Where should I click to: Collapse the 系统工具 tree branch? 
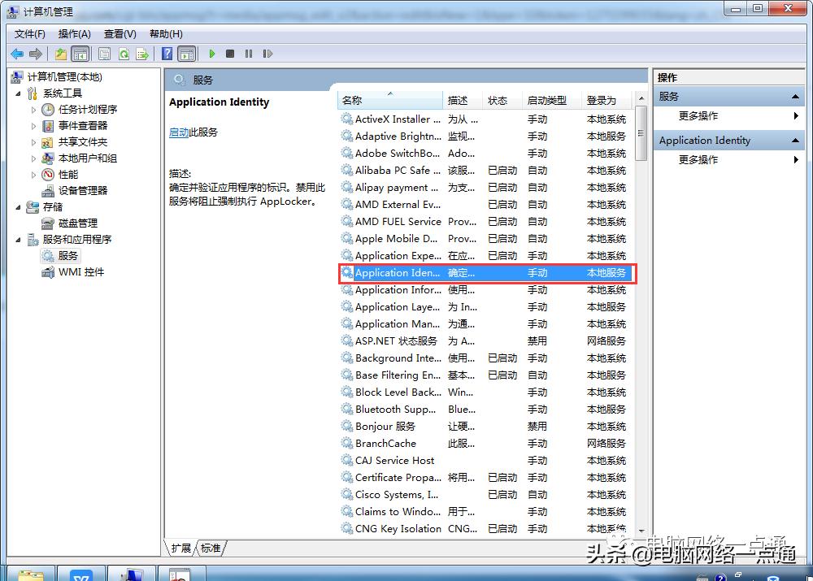(x=18, y=93)
